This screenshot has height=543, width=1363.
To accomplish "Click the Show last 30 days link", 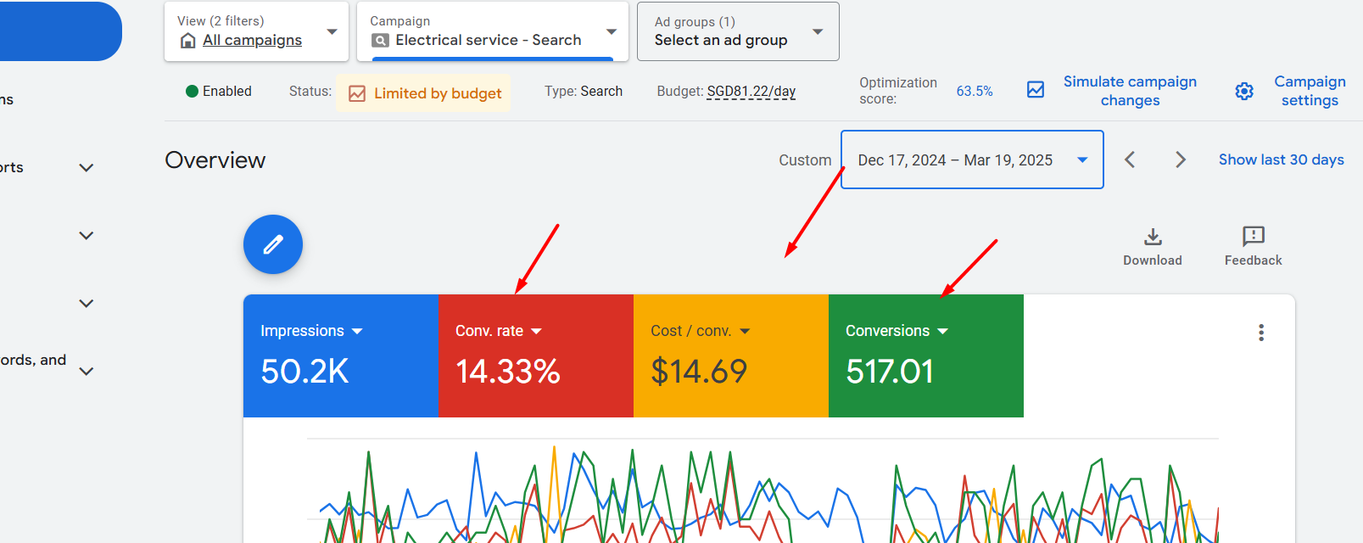I will pyautogui.click(x=1281, y=160).
